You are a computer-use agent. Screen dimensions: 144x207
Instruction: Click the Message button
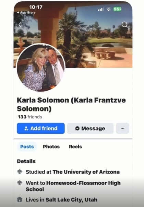(x=90, y=128)
